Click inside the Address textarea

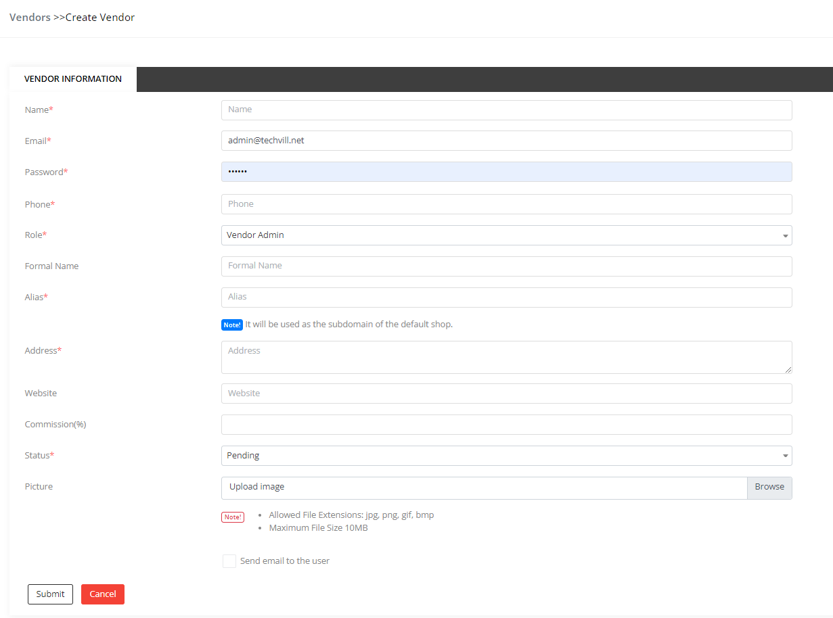506,357
